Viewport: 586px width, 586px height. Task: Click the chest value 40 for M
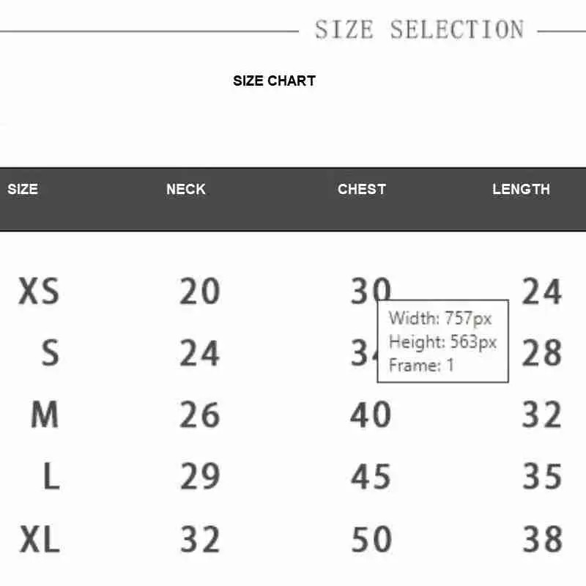tap(371, 414)
